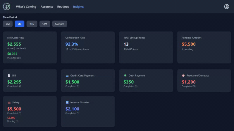The height and width of the screenshot is (131, 234).
Task: Click the Bill $2,295 amount
Action: coord(14,82)
